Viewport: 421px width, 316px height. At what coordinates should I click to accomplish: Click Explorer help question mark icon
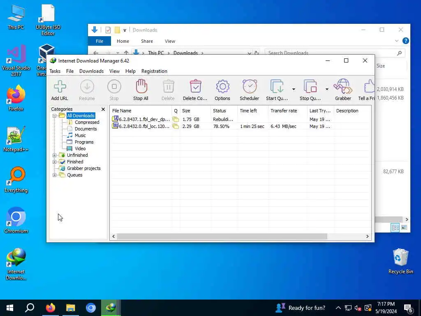click(x=406, y=41)
